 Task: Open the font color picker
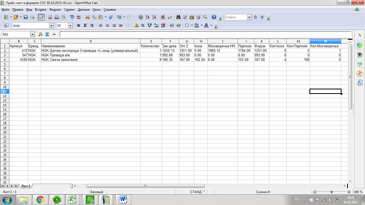point(206,25)
